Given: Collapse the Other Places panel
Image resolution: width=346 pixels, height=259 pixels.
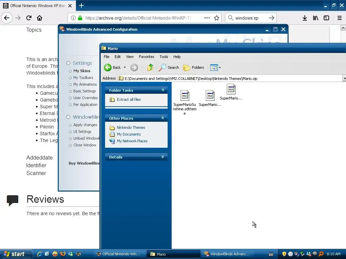Looking at the screenshot, I should coord(163,118).
